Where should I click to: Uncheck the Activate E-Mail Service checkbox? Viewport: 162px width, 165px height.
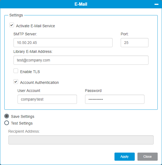(12, 25)
